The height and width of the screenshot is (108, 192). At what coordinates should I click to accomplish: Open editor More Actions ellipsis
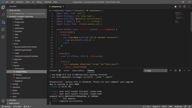(x=189, y=7)
